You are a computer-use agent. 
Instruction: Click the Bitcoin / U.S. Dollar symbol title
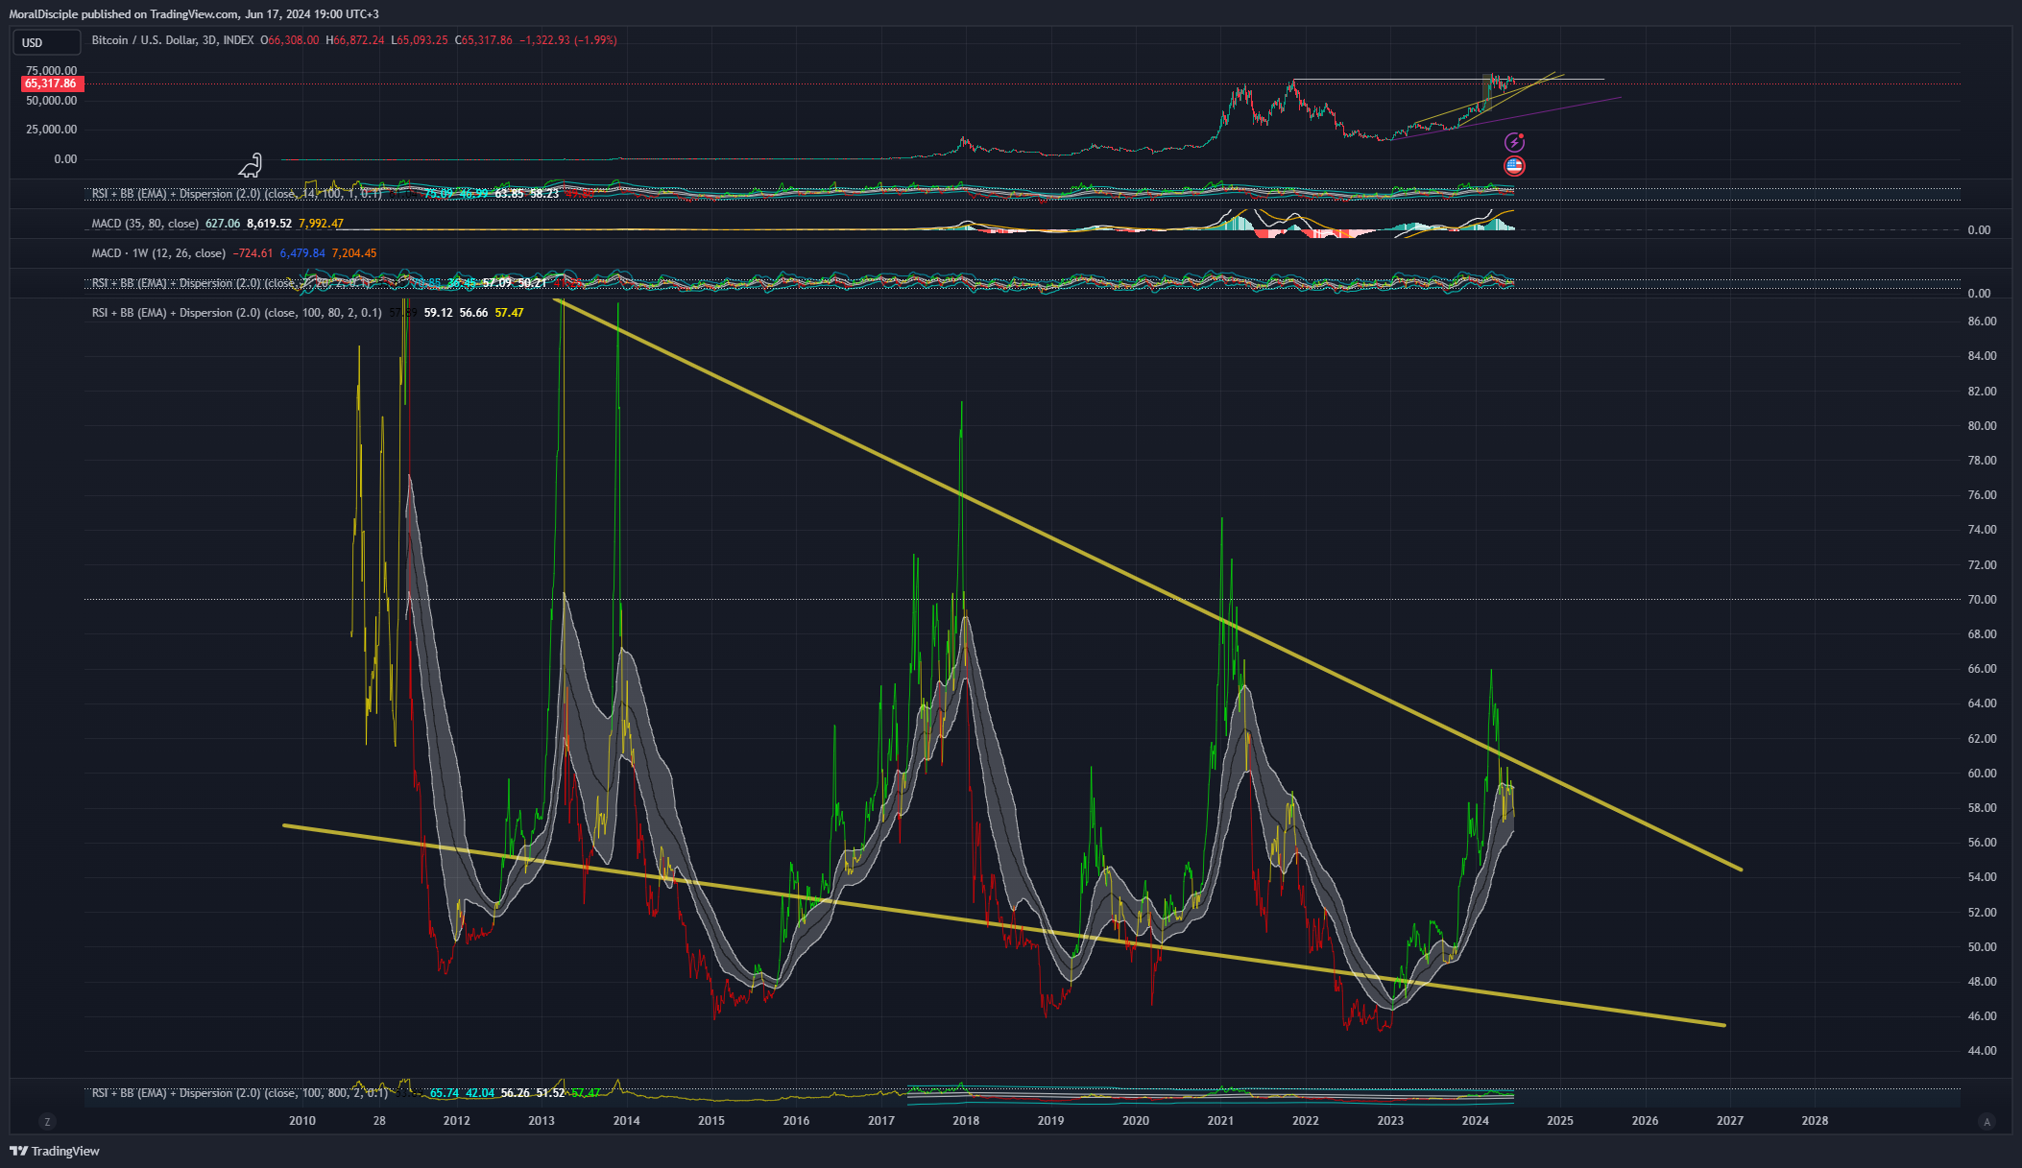(173, 40)
